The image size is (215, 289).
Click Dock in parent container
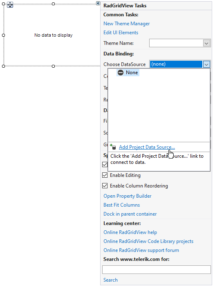click(x=130, y=214)
